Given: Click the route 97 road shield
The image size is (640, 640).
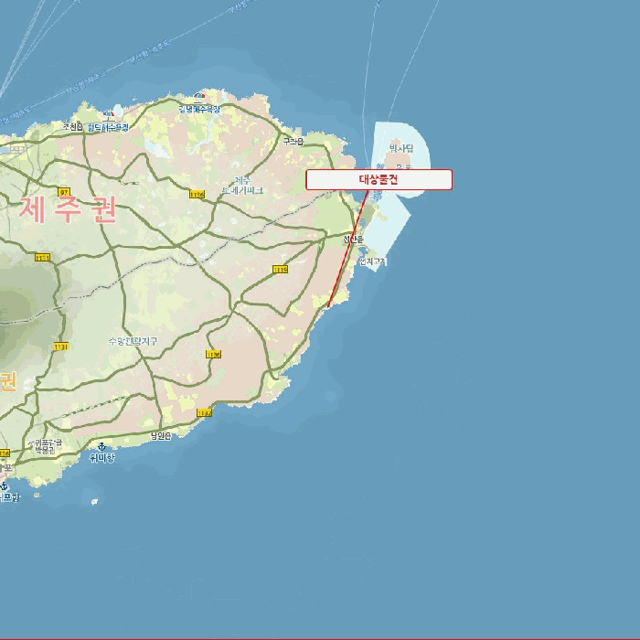Looking at the screenshot, I should pyautogui.click(x=63, y=192).
